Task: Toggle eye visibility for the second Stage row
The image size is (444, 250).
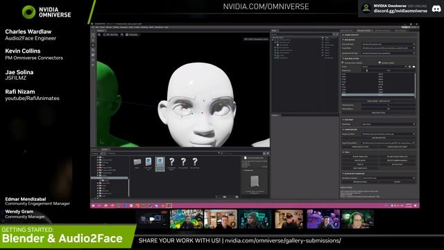Action: 322,42
